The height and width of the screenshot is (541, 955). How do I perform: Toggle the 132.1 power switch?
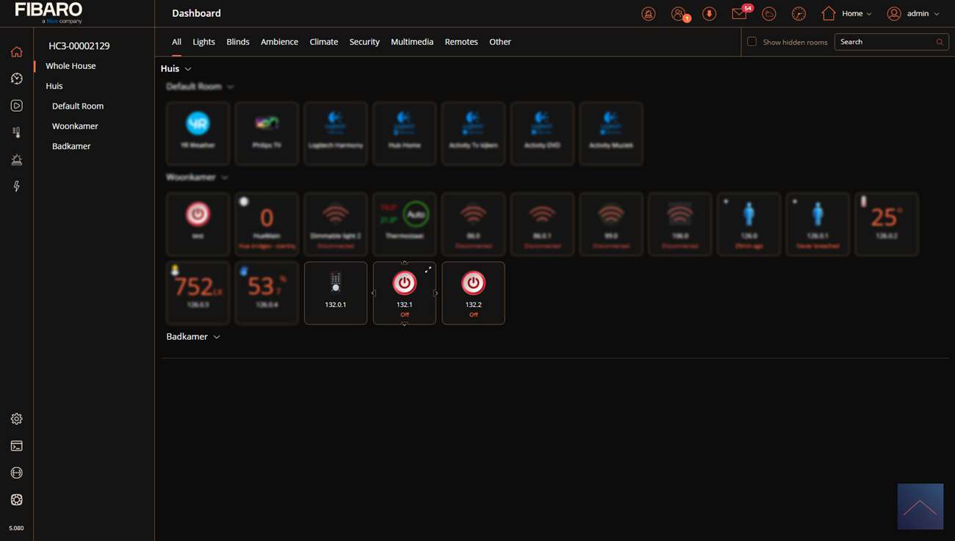pyautogui.click(x=404, y=283)
